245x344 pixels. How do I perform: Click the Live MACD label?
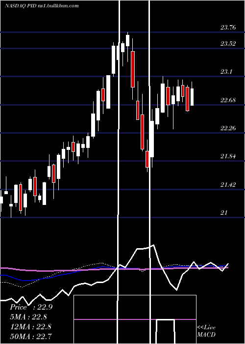[206, 331]
